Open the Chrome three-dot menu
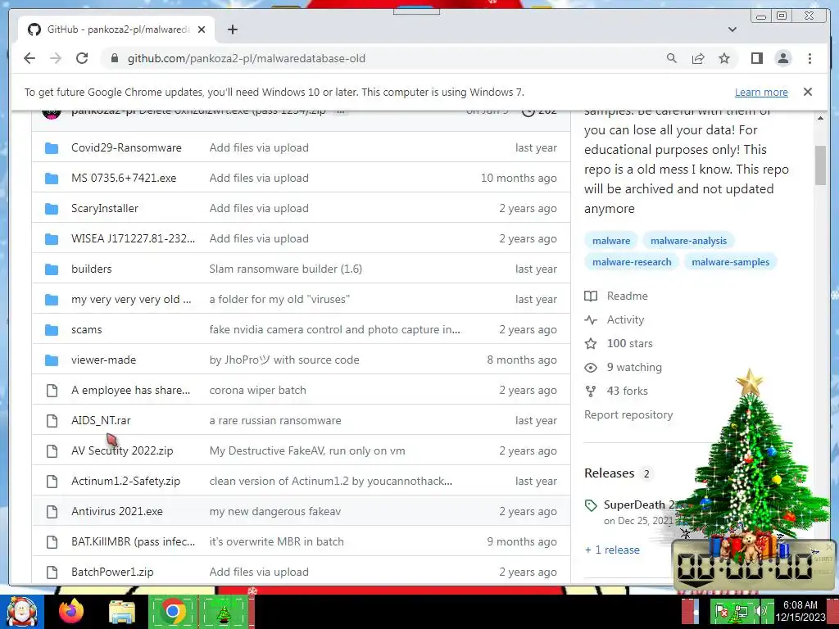 coord(810,58)
